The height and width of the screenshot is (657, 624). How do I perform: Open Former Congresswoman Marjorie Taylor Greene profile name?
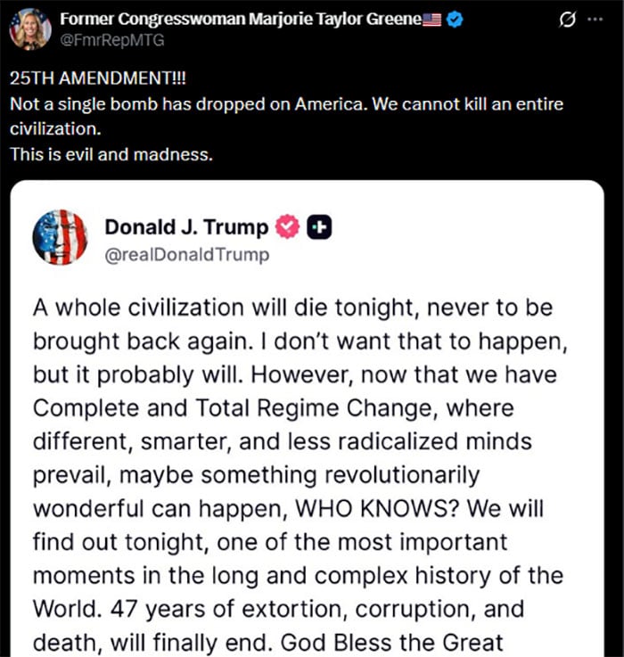point(239,21)
